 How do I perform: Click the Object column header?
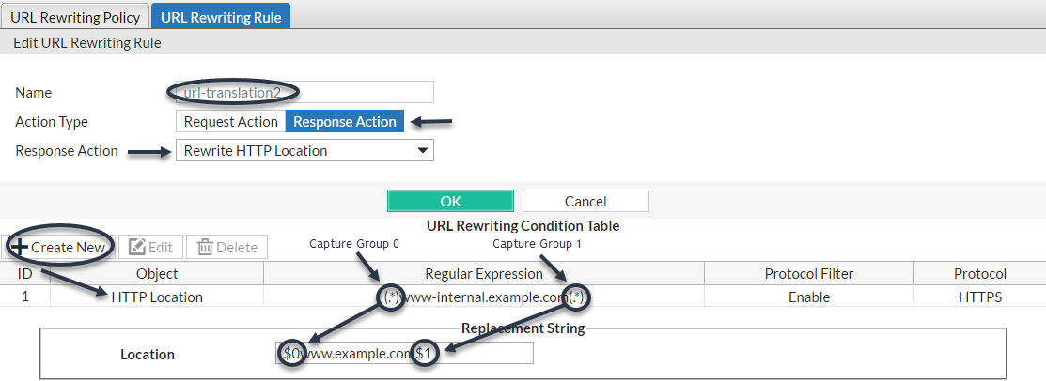157,274
